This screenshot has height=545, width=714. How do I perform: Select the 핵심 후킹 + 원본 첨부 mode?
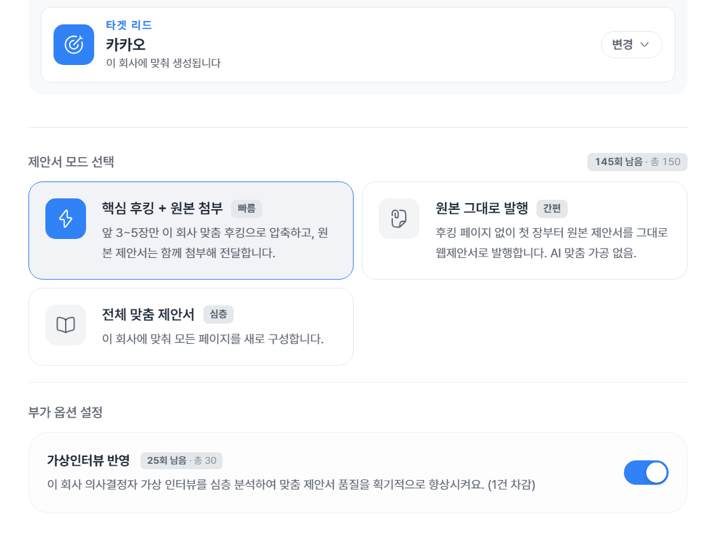tap(191, 231)
